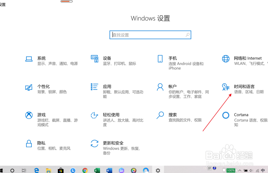268x173 pixels.
Task: Click 背景、锁屏、颜色 description
Action: [52, 92]
